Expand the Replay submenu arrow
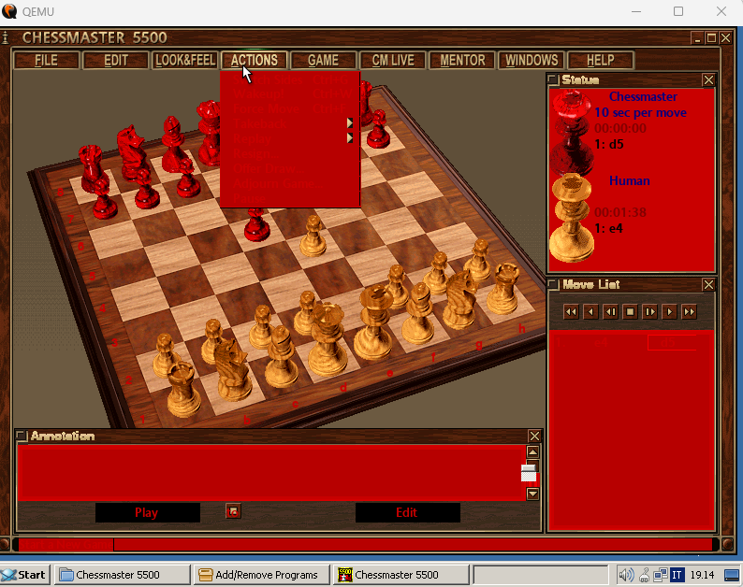Viewport: 743px width, 587px height. pyautogui.click(x=350, y=137)
